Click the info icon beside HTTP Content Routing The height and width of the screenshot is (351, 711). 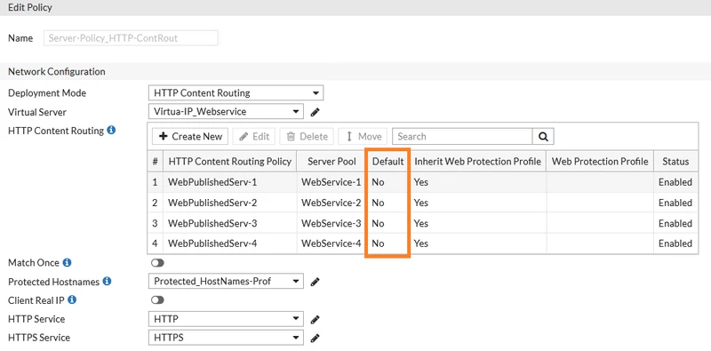pyautogui.click(x=111, y=131)
